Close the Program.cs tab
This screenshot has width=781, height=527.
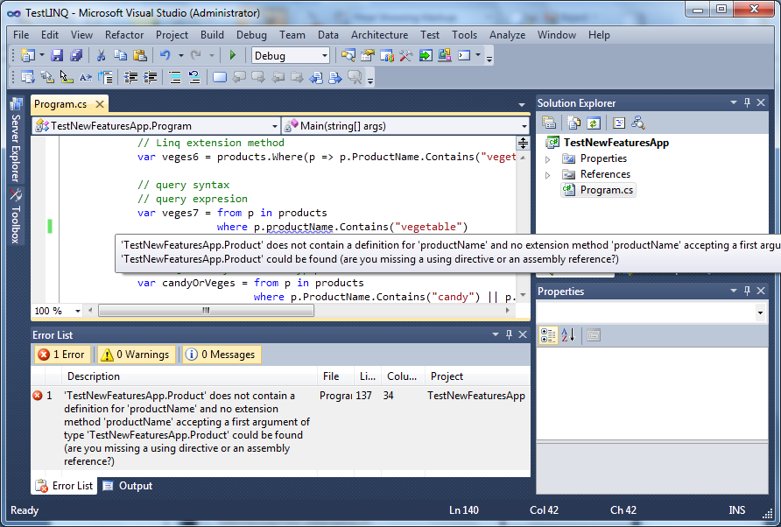(100, 104)
